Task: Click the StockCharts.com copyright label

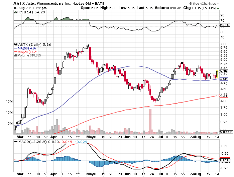Action: (204, 3)
